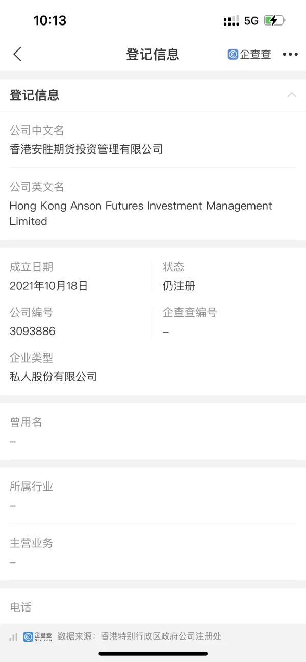Tap the enterprise type 私人股份有限公司

(53, 377)
